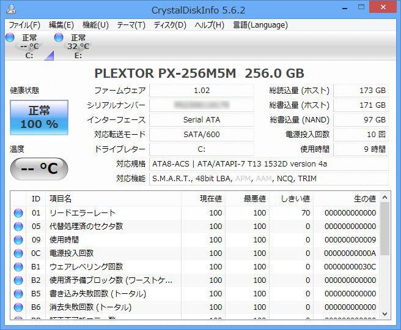This screenshot has width=401, height=330.
Task: Click the Serial ATA interface value
Action: pyautogui.click(x=202, y=119)
